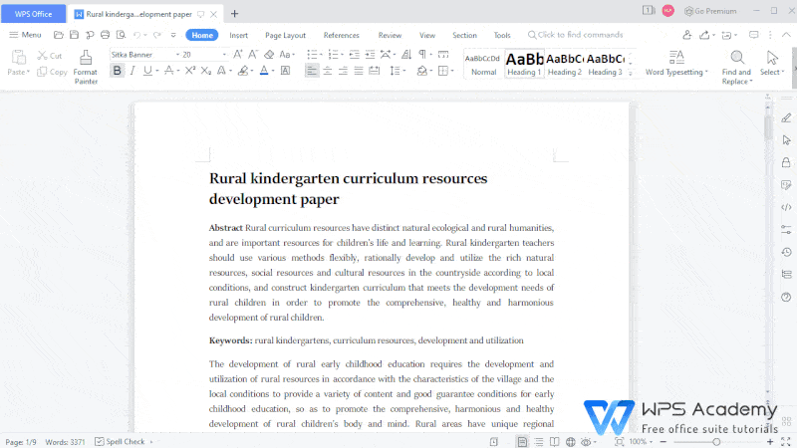Apply subscript formatting
The width and height of the screenshot is (797, 448).
click(206, 71)
